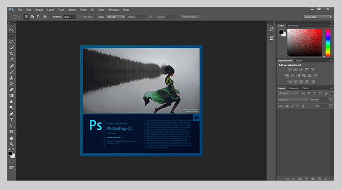Change the screen mode
This screenshot has height=190, width=342.
[x=12, y=167]
